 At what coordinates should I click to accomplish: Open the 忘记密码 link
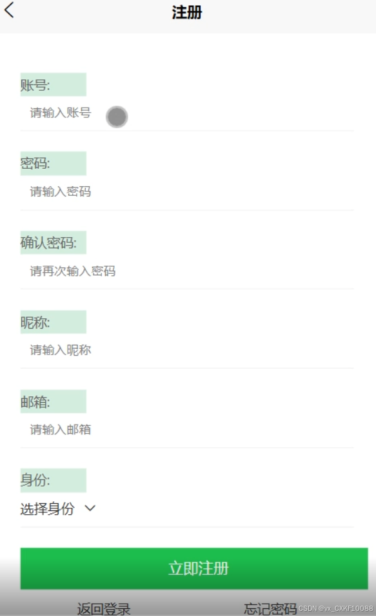270,608
